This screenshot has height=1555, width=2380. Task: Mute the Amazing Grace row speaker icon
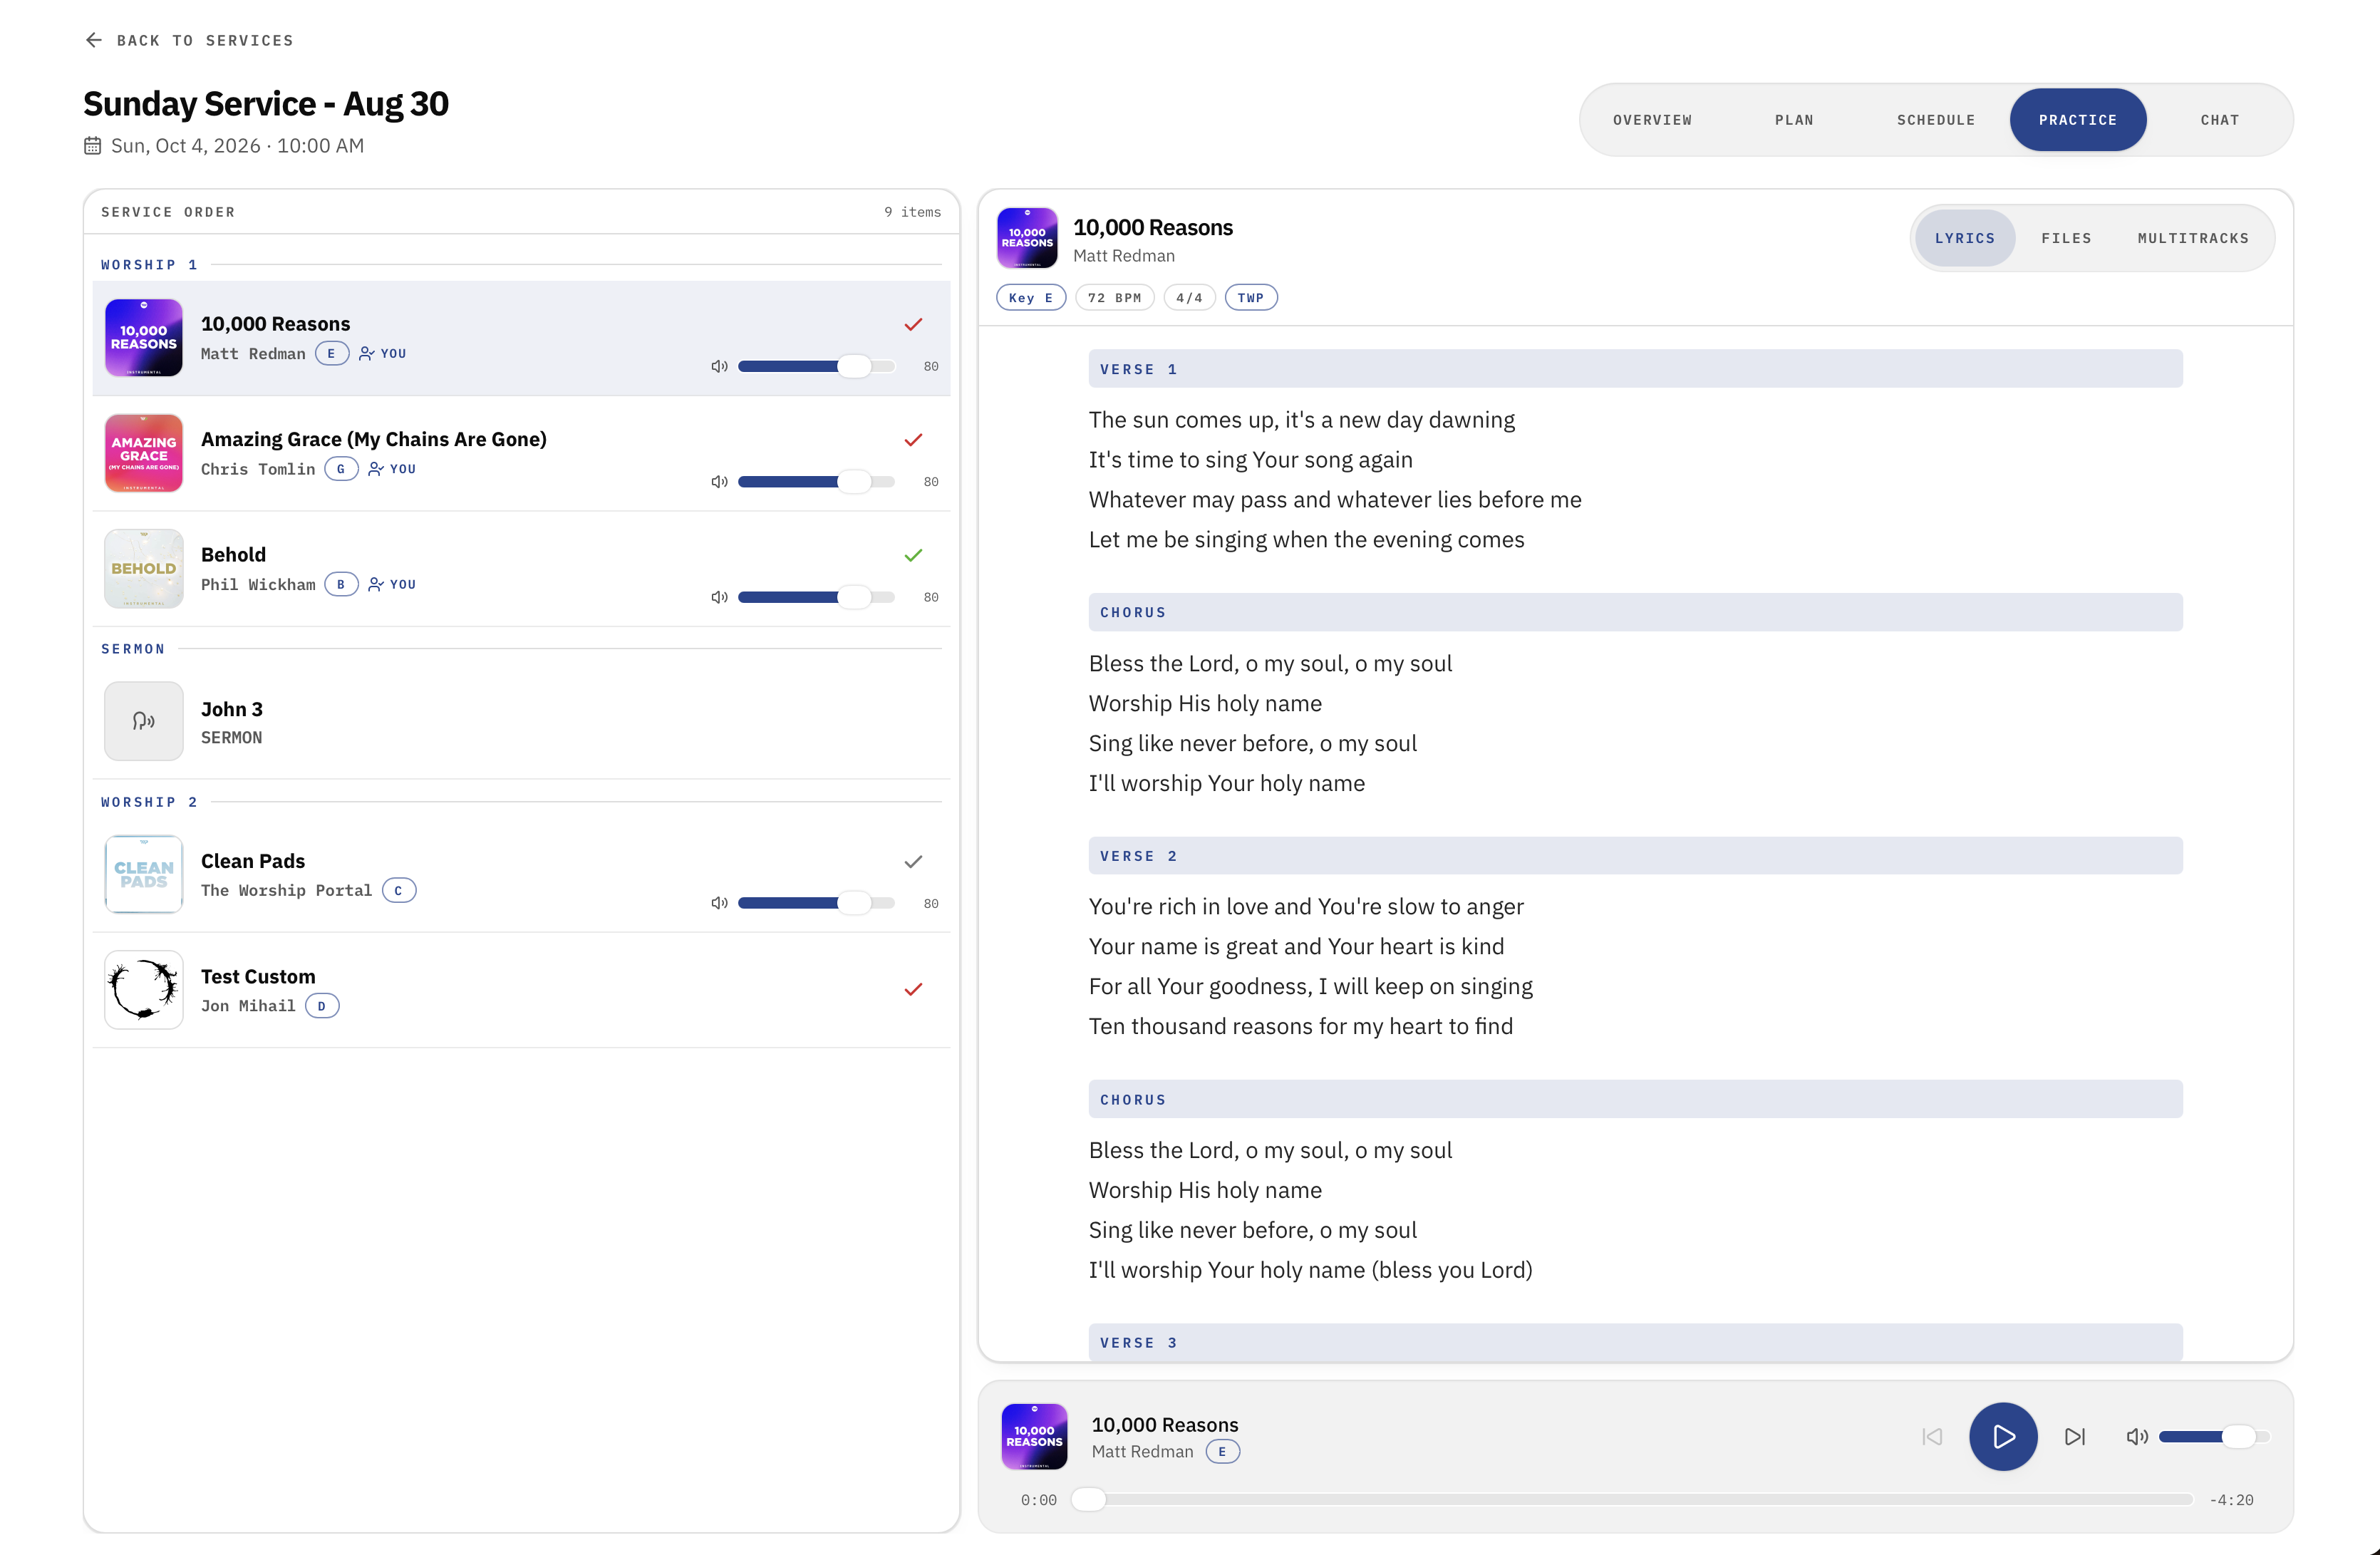[719, 482]
